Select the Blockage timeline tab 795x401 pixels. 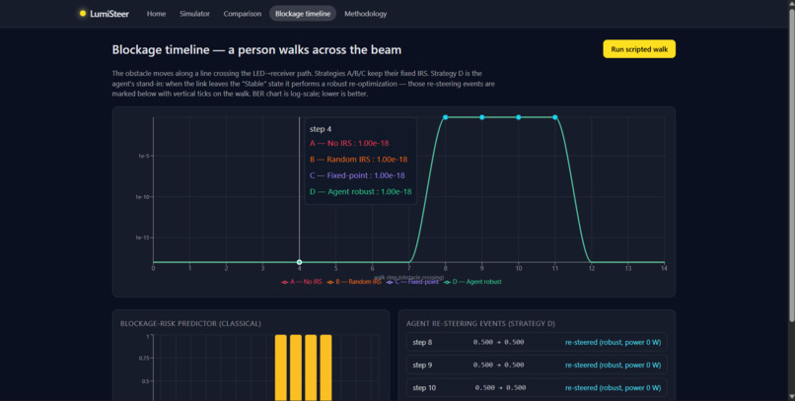click(x=303, y=14)
